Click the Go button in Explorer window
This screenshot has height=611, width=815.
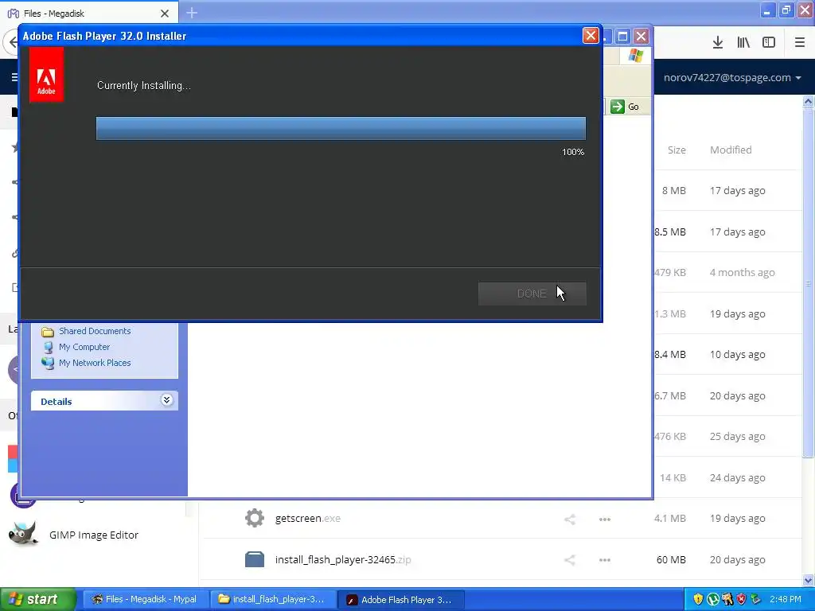625,107
